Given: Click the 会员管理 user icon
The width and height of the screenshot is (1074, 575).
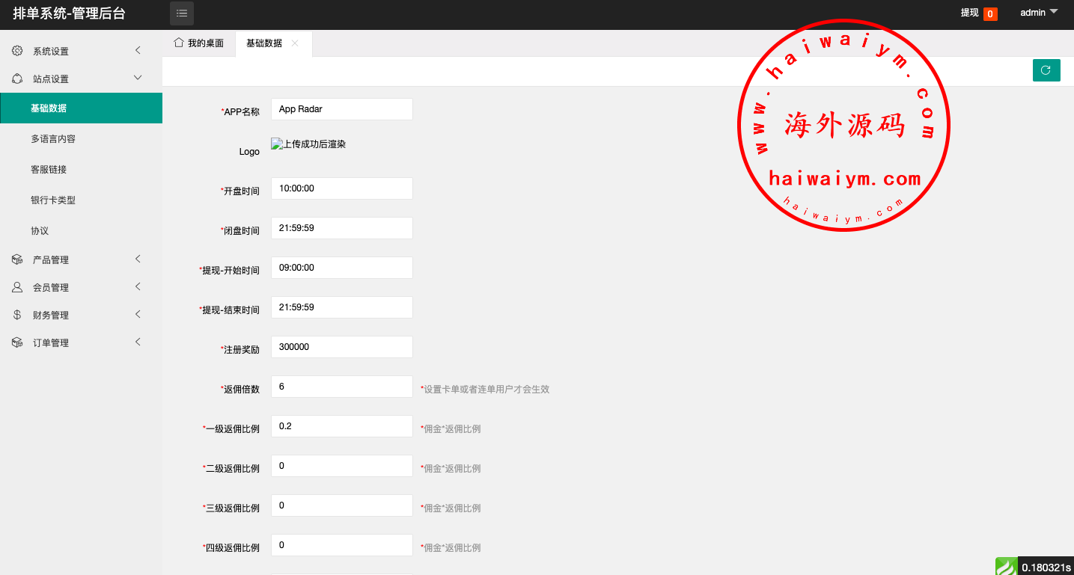Looking at the screenshot, I should coord(17,287).
